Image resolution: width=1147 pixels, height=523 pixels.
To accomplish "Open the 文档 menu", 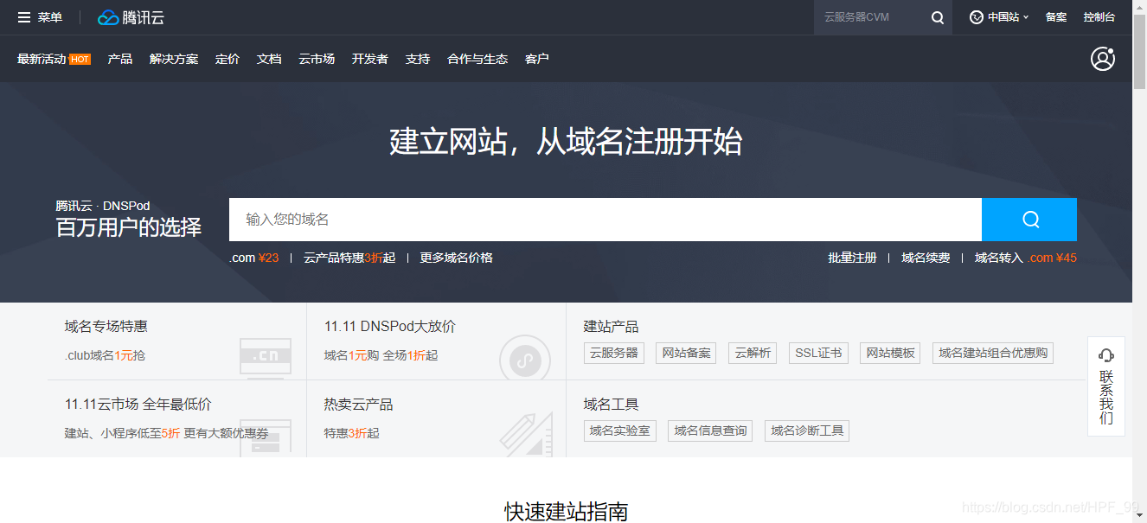I will [x=269, y=59].
